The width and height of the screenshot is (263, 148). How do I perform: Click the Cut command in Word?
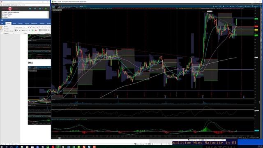pos(6,26)
